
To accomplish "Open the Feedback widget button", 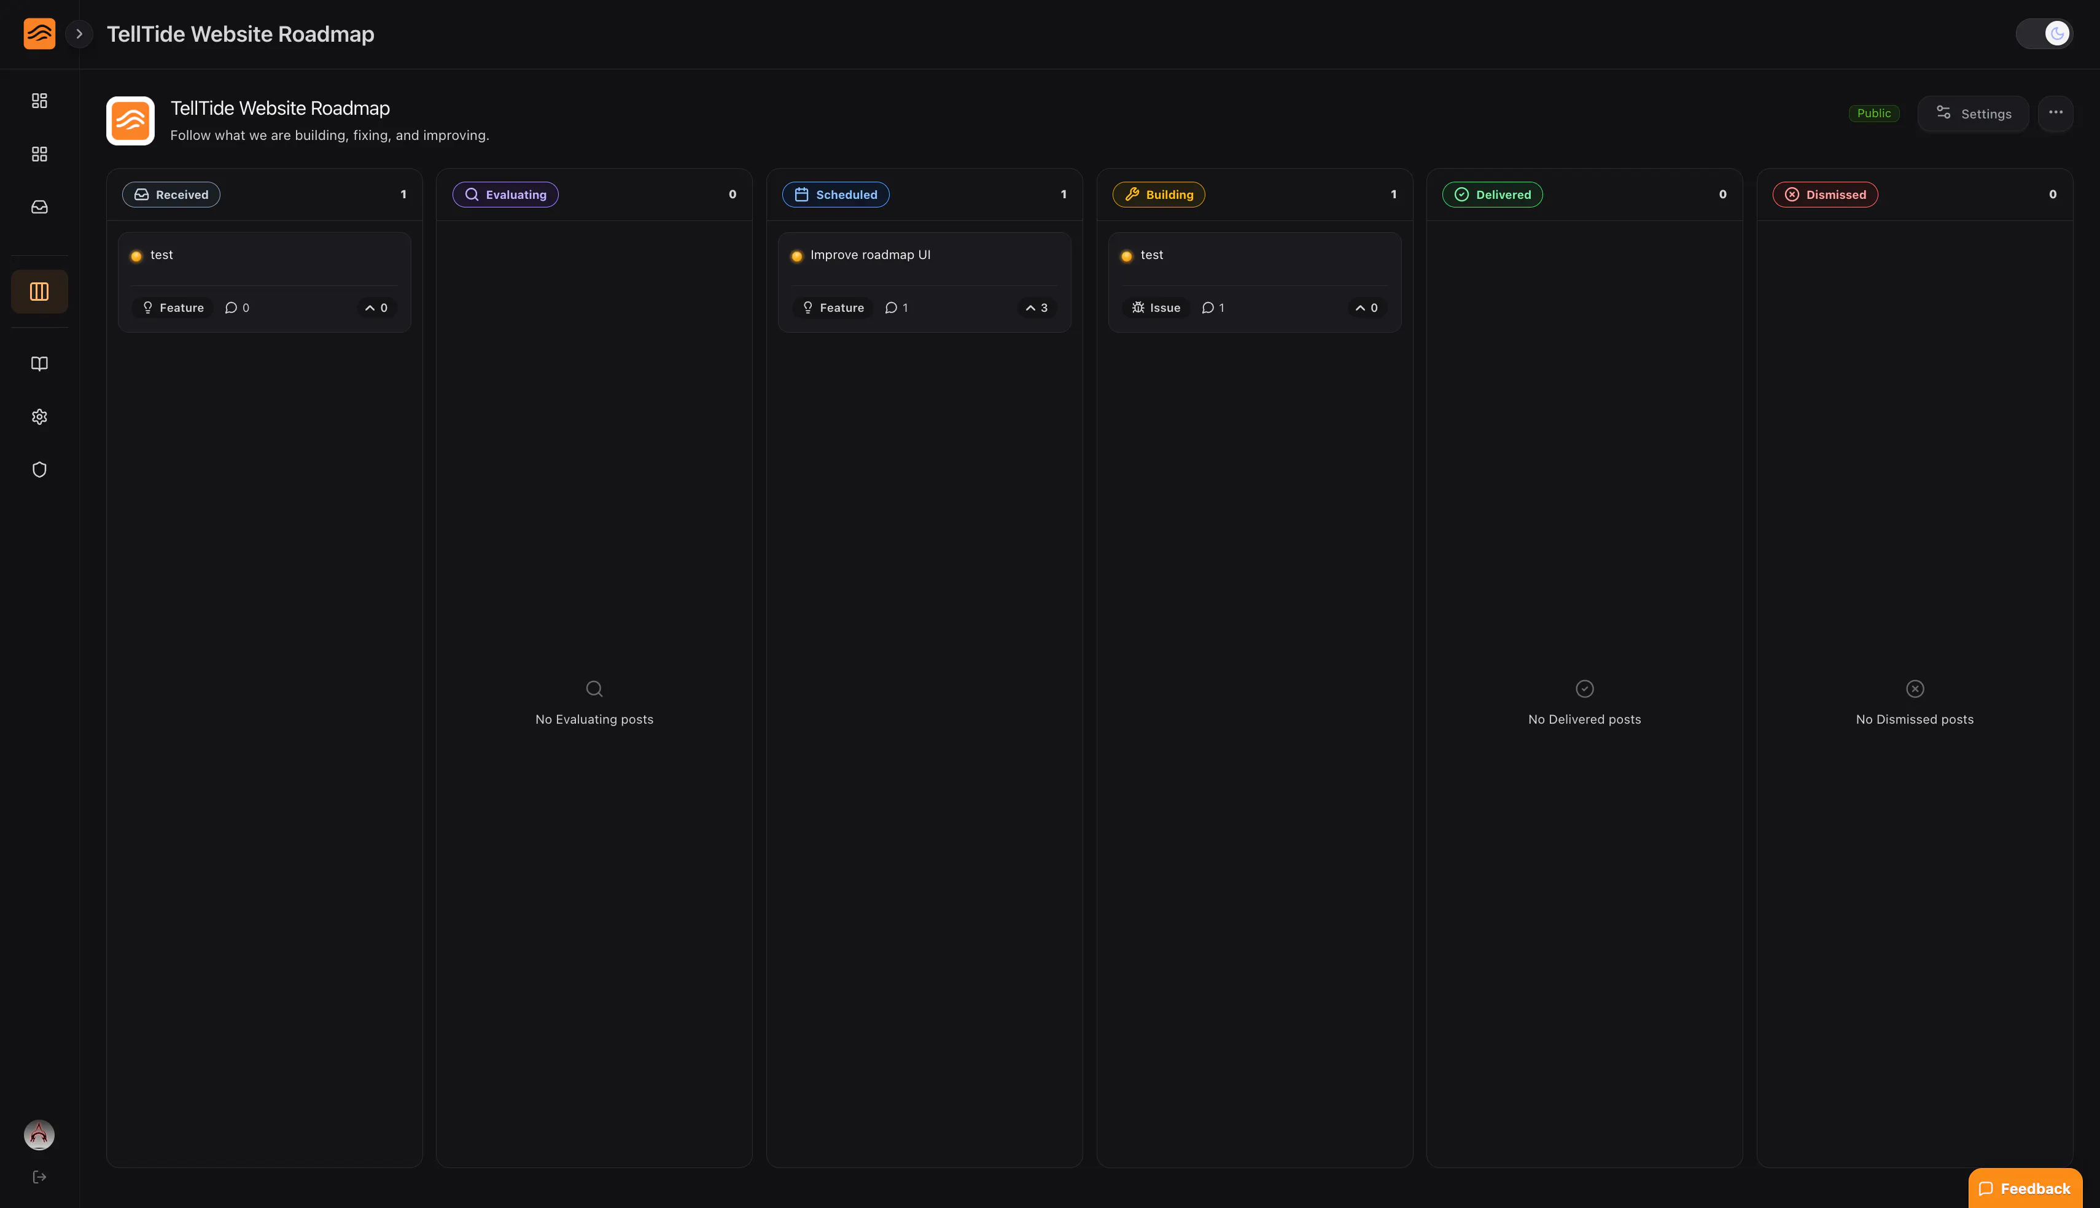I will click(2025, 1188).
